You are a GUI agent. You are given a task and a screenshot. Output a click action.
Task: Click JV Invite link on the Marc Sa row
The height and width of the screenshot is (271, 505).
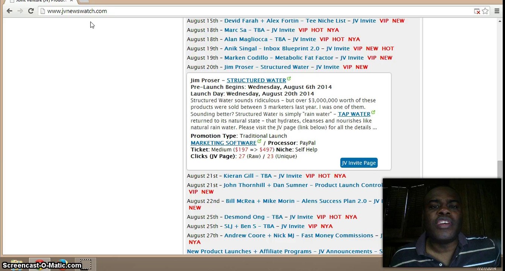click(283, 30)
